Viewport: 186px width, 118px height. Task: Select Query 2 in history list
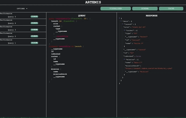pos(12,36)
